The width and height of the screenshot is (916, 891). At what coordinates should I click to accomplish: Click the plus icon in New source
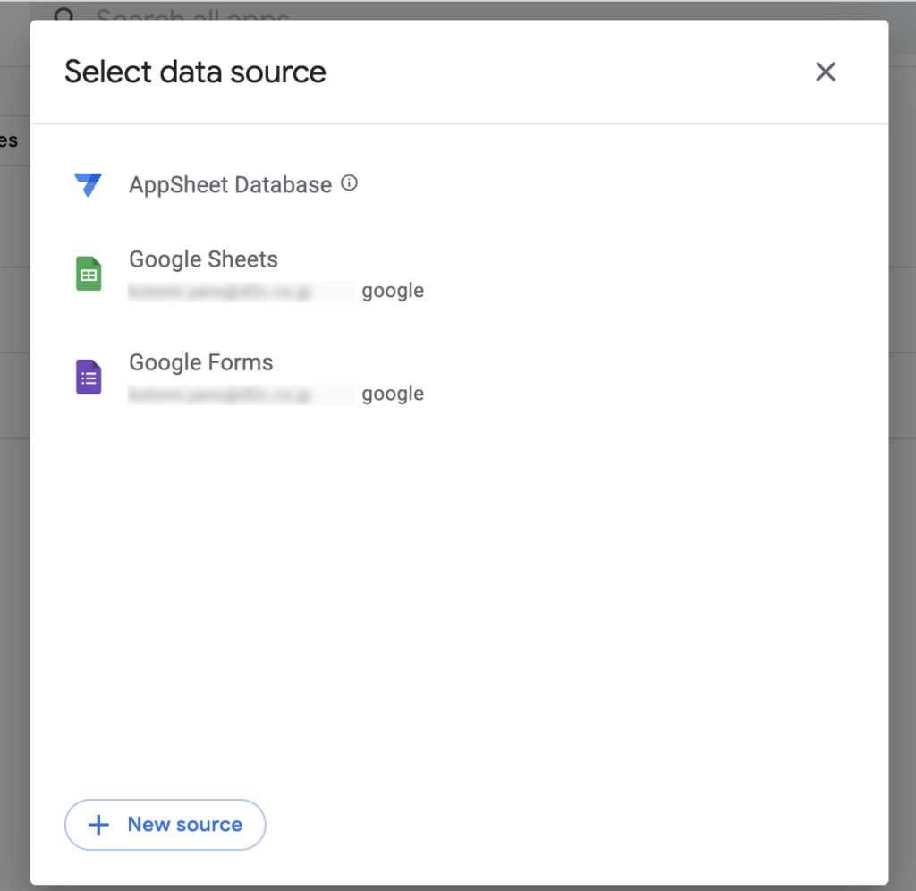[x=98, y=825]
